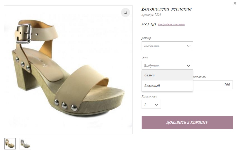Click the "цвет" field label

pos(145,57)
